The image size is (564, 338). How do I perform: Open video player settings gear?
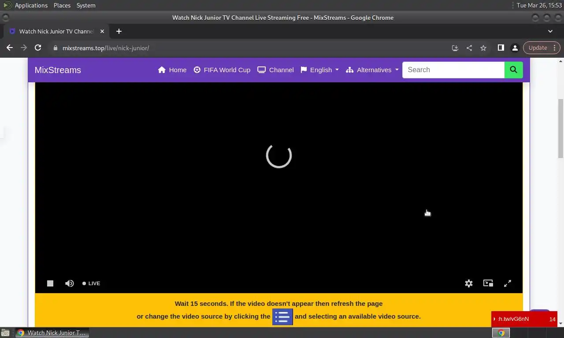[x=469, y=283]
